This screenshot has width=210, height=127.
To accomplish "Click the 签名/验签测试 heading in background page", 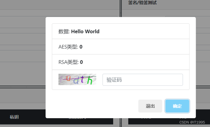I will (x=142, y=3).
